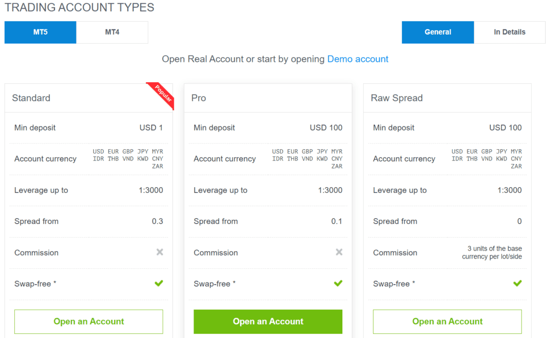The height and width of the screenshot is (338, 546).
Task: Click Raw Spread commission description text
Action: pos(492,253)
